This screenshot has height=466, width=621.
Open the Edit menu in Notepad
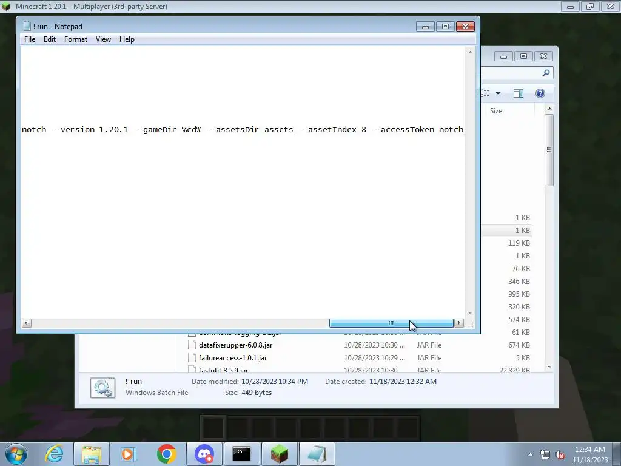pyautogui.click(x=50, y=39)
